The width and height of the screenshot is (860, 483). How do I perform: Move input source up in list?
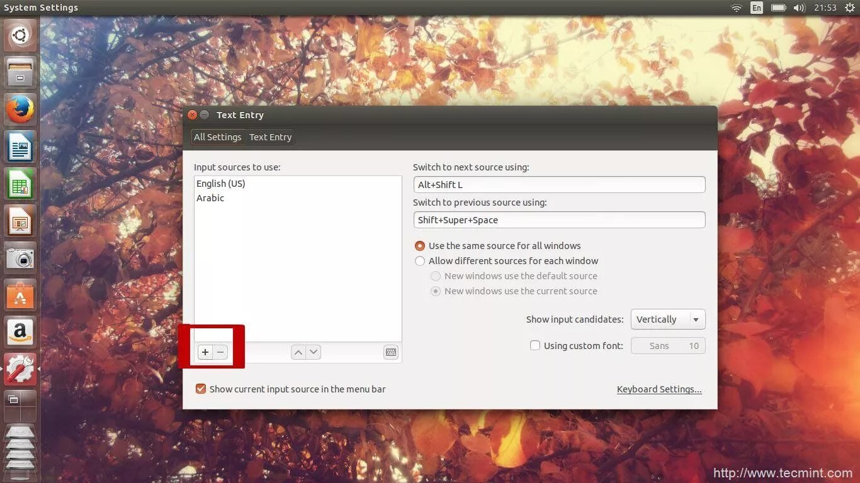[299, 352]
